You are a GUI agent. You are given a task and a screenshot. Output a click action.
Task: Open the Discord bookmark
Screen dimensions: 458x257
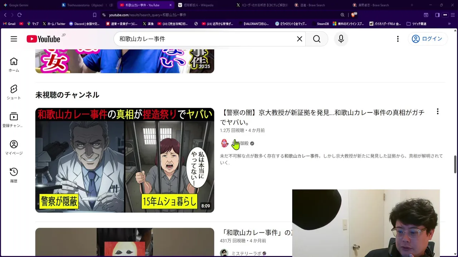click(x=84, y=24)
